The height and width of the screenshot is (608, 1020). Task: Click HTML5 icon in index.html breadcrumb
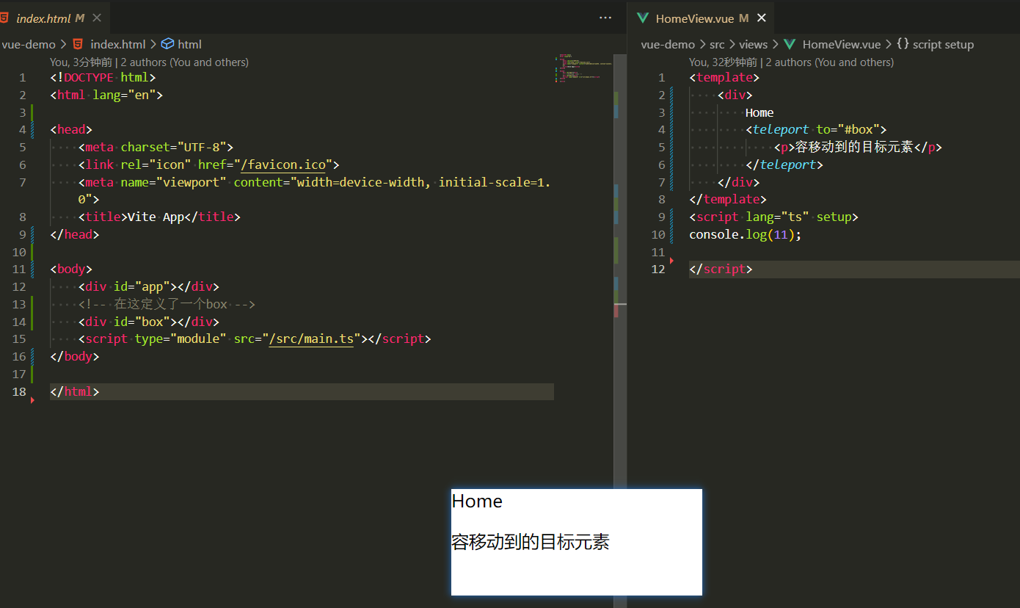78,44
